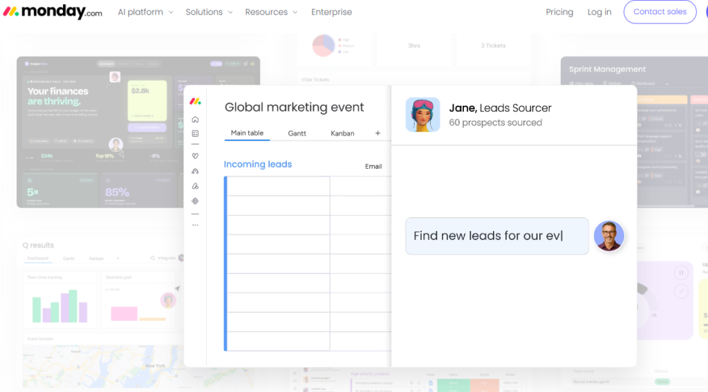
Task: Click the Log in link
Action: coord(599,12)
